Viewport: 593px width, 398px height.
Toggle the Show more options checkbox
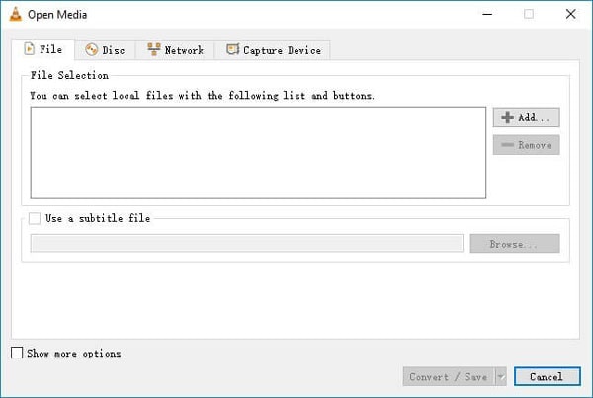pyautogui.click(x=17, y=353)
